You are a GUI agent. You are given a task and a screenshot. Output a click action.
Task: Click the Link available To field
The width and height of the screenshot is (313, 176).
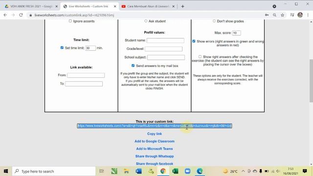(x=84, y=84)
